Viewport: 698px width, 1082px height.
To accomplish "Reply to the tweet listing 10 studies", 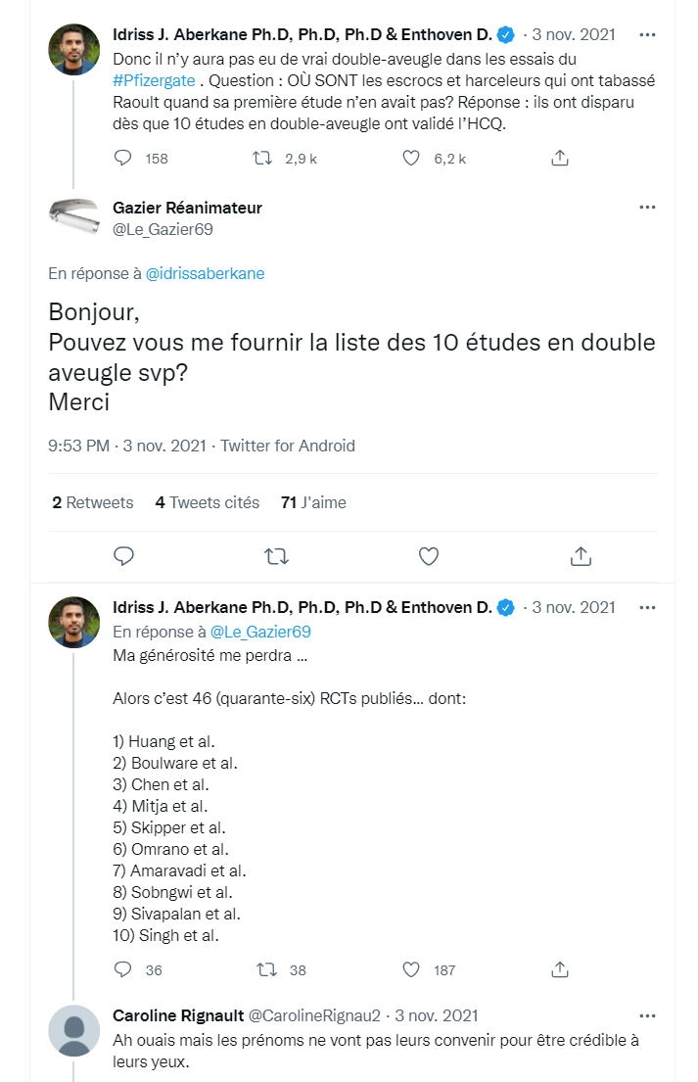I will click(123, 969).
